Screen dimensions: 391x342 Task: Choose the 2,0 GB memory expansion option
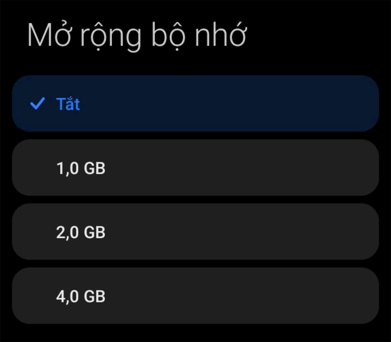(x=195, y=232)
